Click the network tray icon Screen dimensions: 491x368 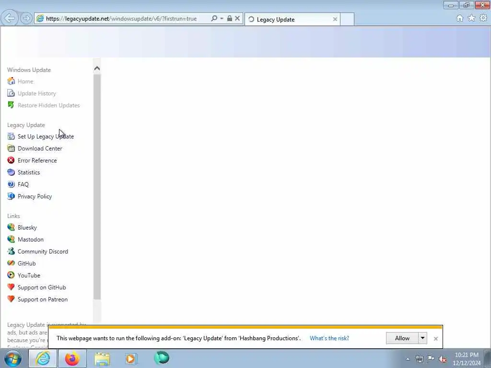pos(419,359)
